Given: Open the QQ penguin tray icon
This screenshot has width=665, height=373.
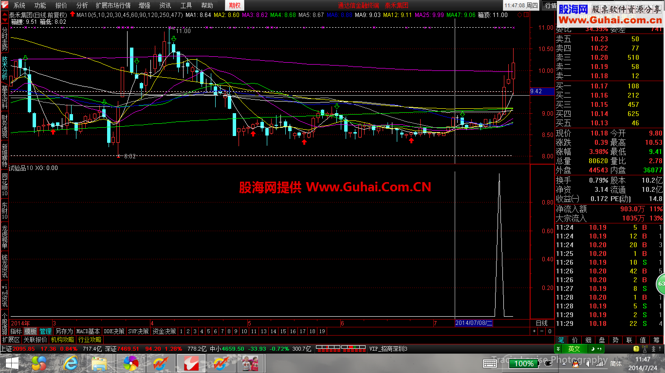Looking at the screenshot, I should (576, 363).
